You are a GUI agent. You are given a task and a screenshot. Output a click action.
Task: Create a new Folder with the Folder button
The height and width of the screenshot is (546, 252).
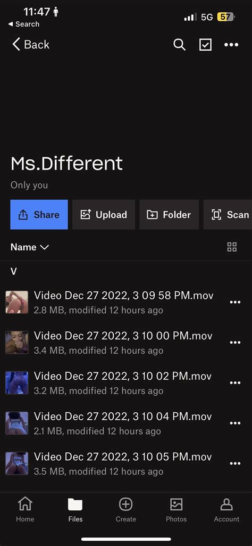click(x=169, y=215)
